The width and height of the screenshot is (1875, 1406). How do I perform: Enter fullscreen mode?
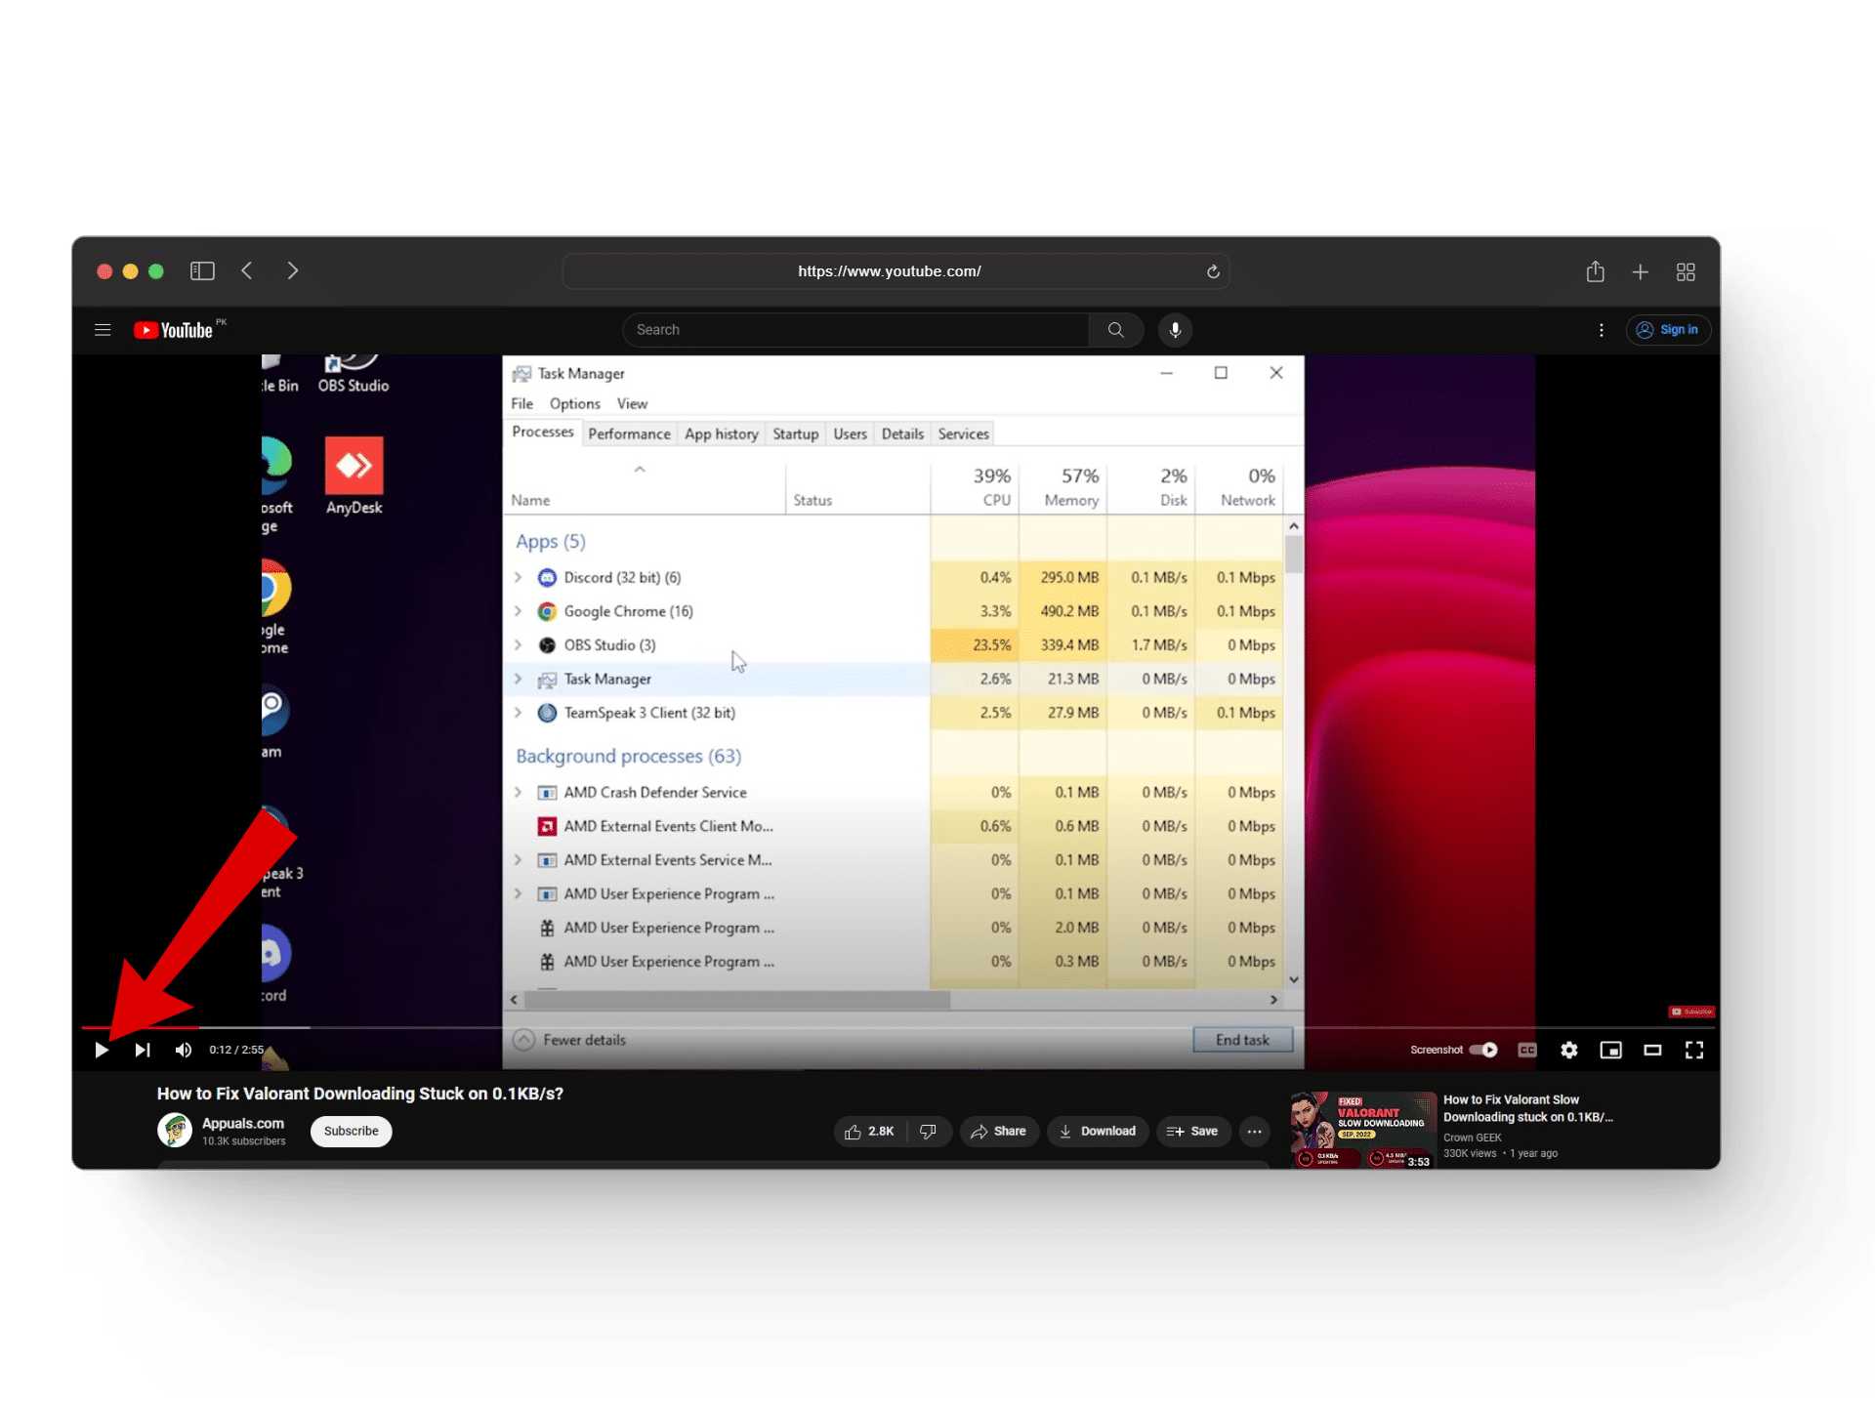(1694, 1050)
